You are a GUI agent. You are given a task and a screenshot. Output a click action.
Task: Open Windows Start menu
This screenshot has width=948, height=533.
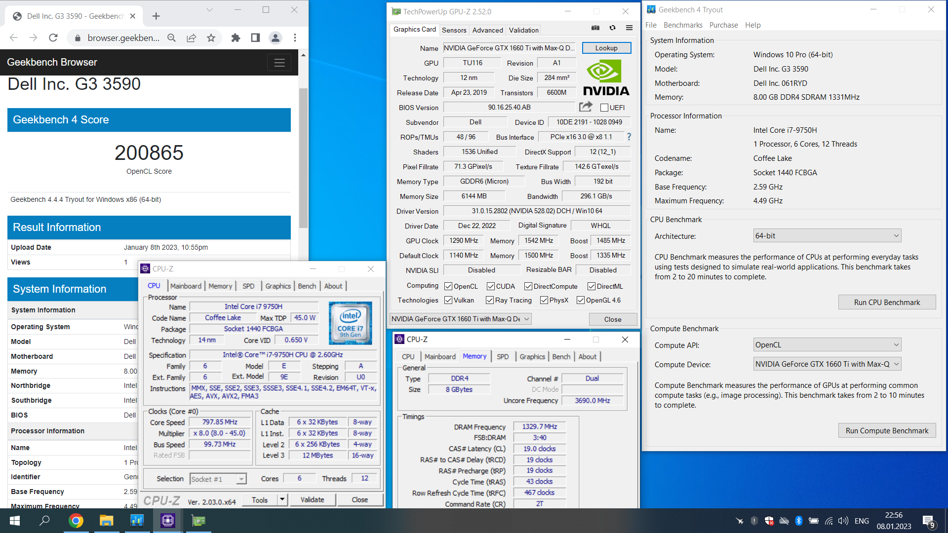[15, 521]
